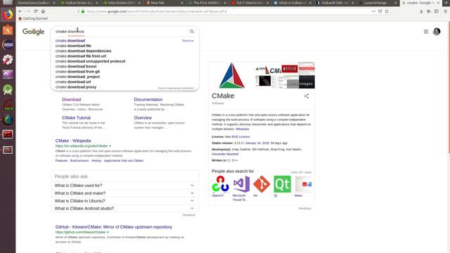Expand "What is CMake in Ubuntu?"
Image resolution: width=450 pixels, height=253 pixels.
(124, 201)
